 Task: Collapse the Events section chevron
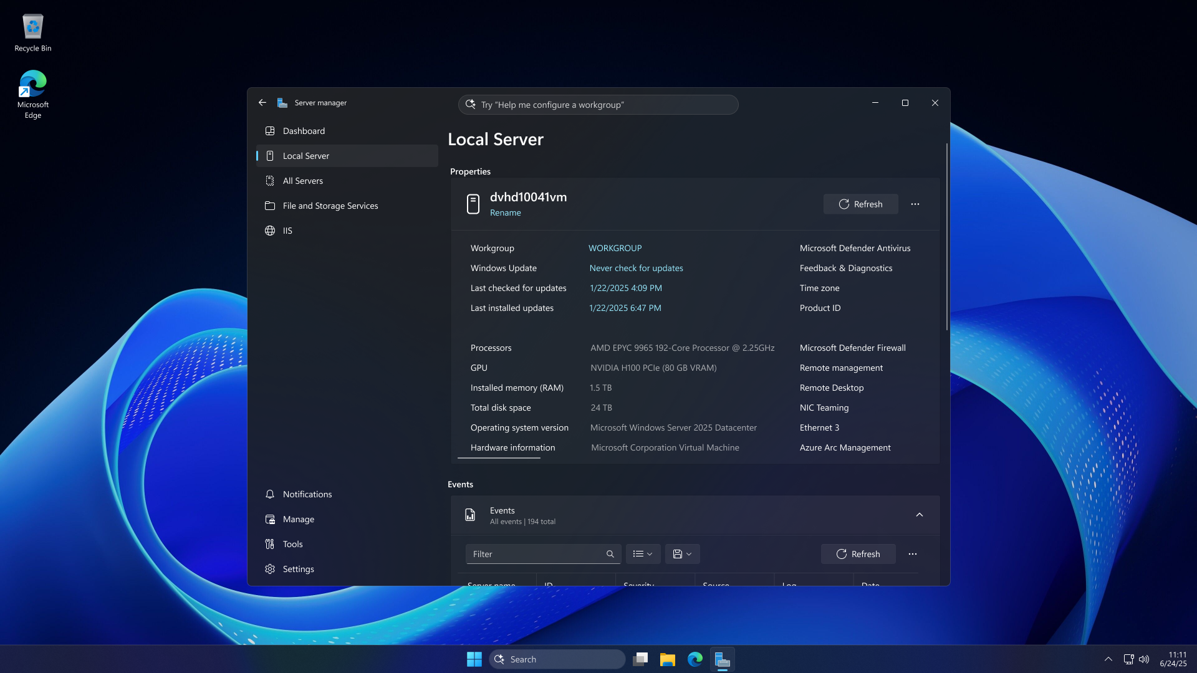click(919, 515)
